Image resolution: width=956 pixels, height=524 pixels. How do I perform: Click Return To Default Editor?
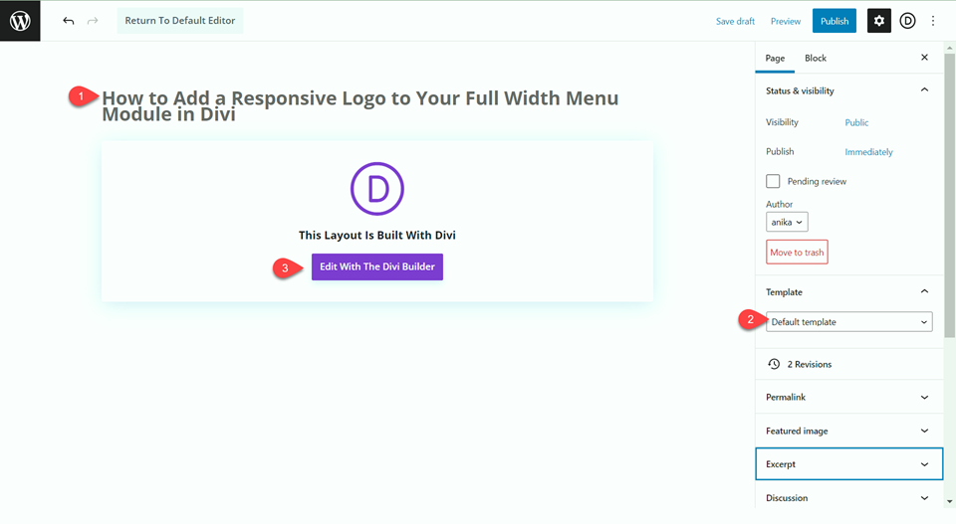tap(180, 21)
